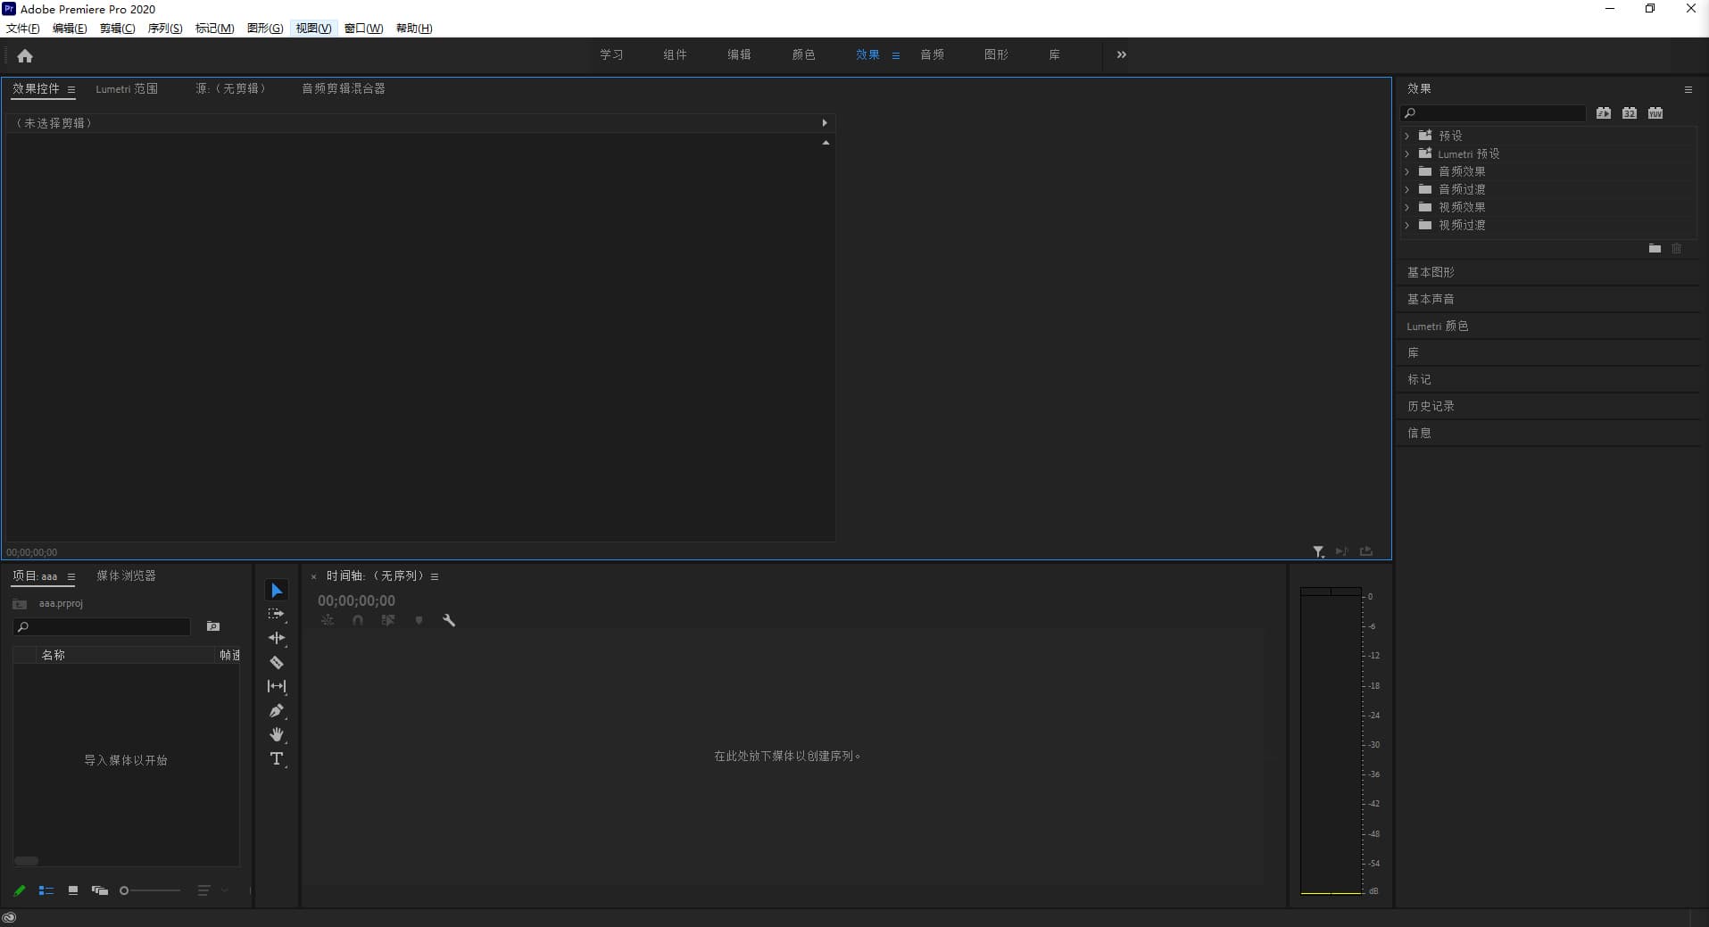Create a new custom bin in Effects panel
1709x927 pixels.
click(x=1655, y=249)
